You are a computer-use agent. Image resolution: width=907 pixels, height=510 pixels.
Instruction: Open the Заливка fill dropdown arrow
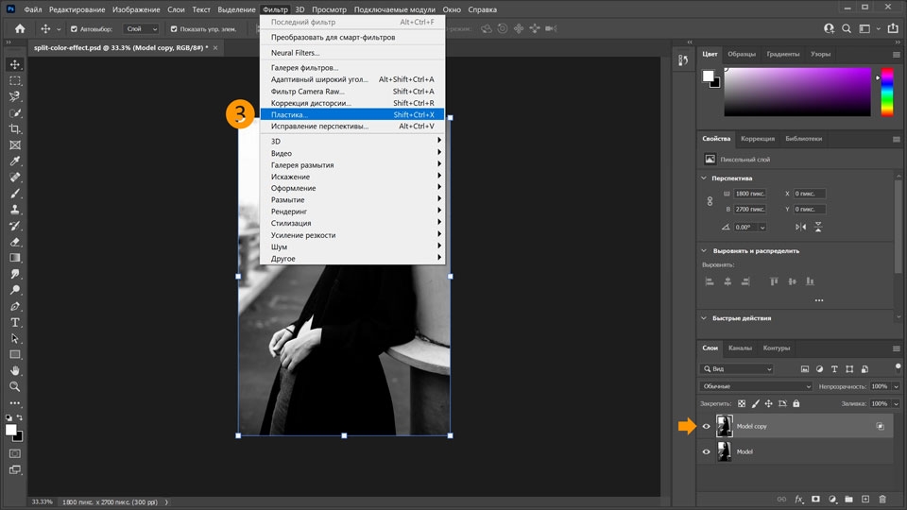[896, 403]
